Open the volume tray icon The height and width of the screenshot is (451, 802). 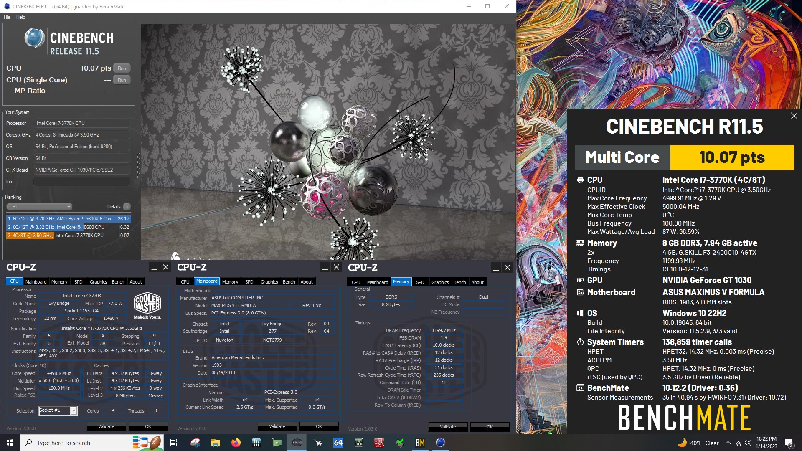[x=748, y=443]
